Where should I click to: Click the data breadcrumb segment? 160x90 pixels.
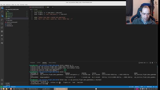coord(31,9)
